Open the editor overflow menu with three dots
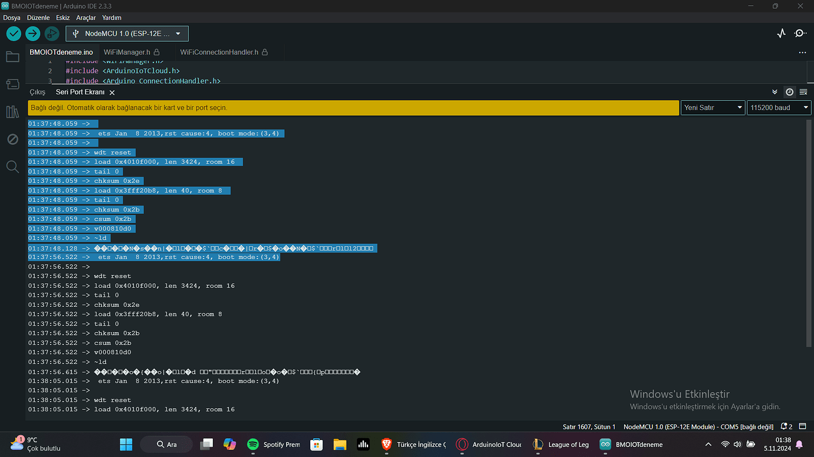814x457 pixels. 802,52
